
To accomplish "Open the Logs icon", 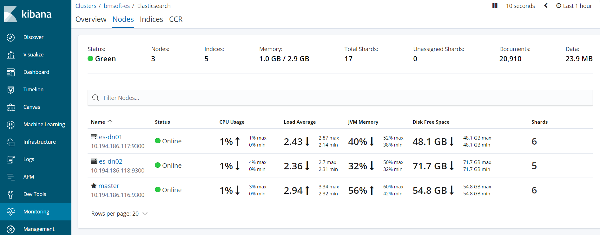I will click(x=10, y=160).
